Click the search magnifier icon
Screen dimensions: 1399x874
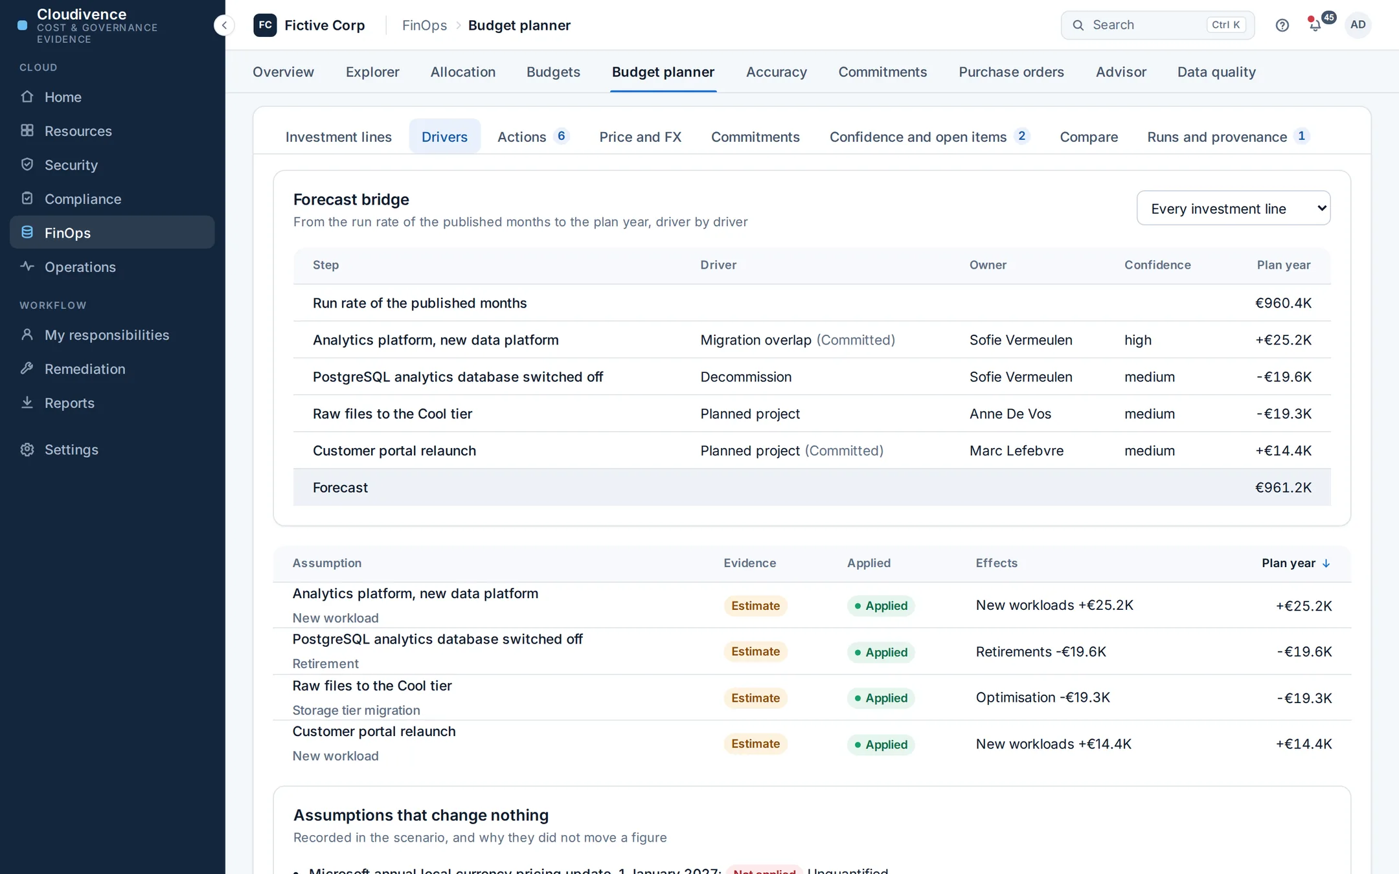(x=1078, y=25)
